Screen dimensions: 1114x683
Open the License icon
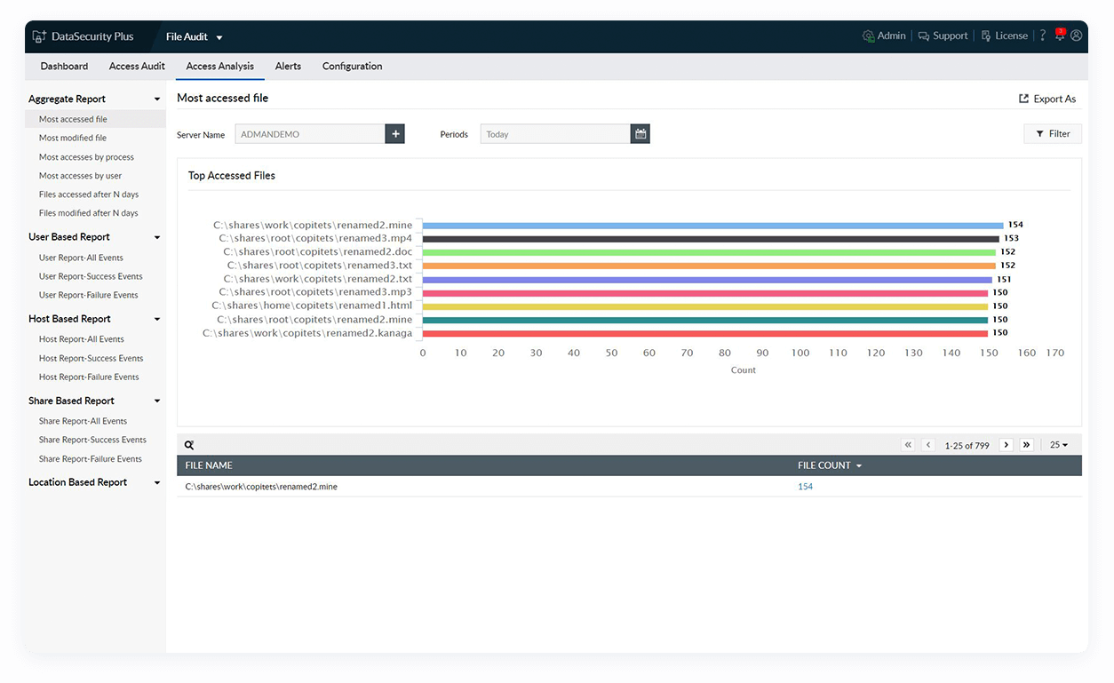[986, 36]
